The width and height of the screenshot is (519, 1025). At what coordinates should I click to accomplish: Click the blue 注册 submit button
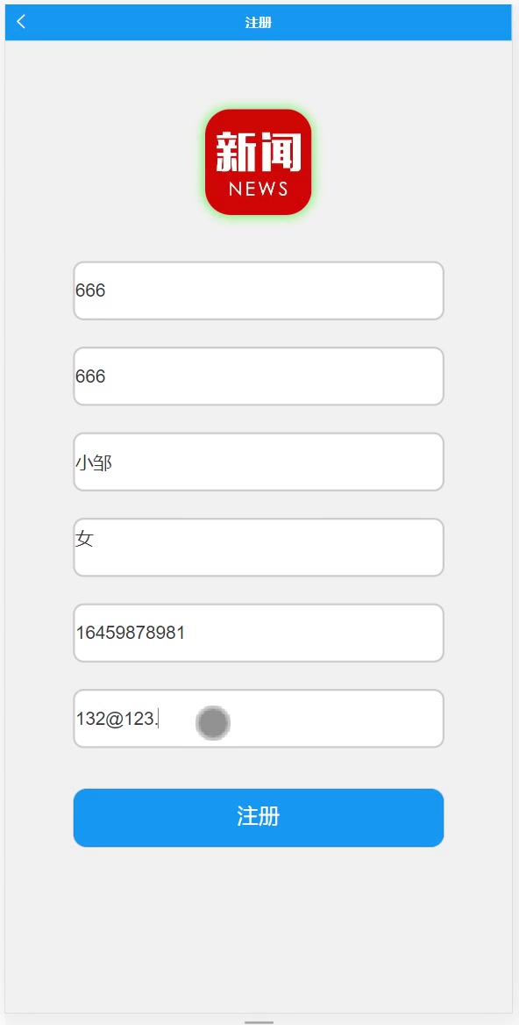point(259,818)
